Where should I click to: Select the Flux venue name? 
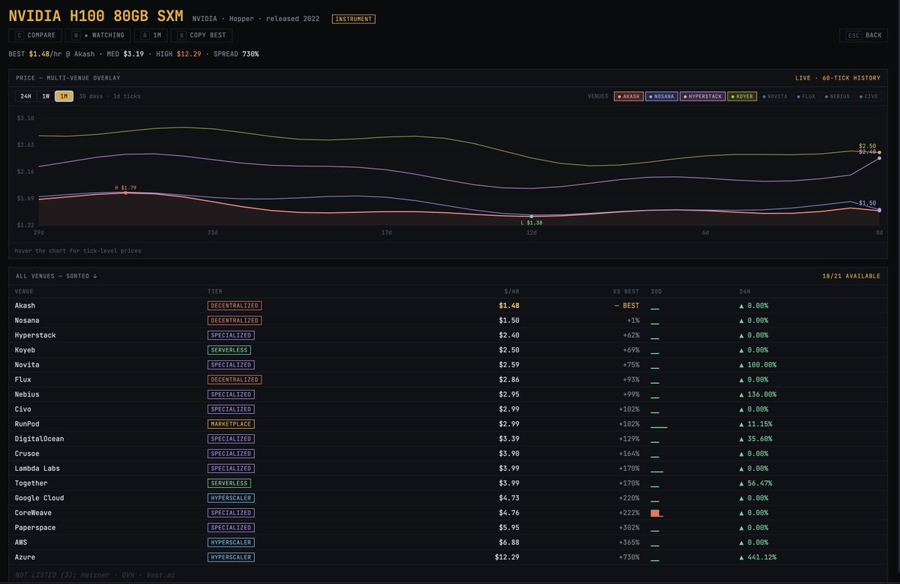(x=22, y=379)
